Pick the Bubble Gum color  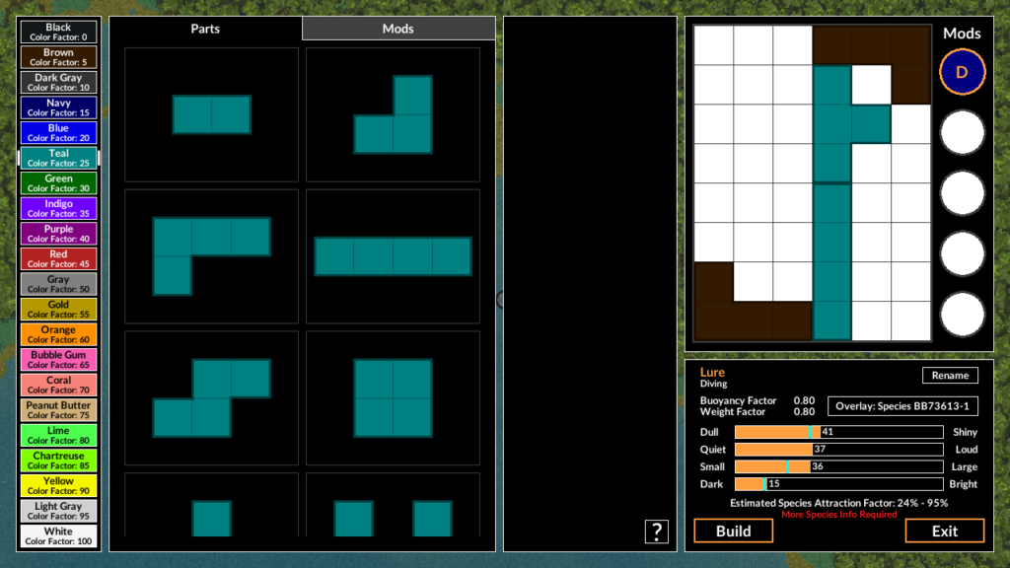coord(59,360)
